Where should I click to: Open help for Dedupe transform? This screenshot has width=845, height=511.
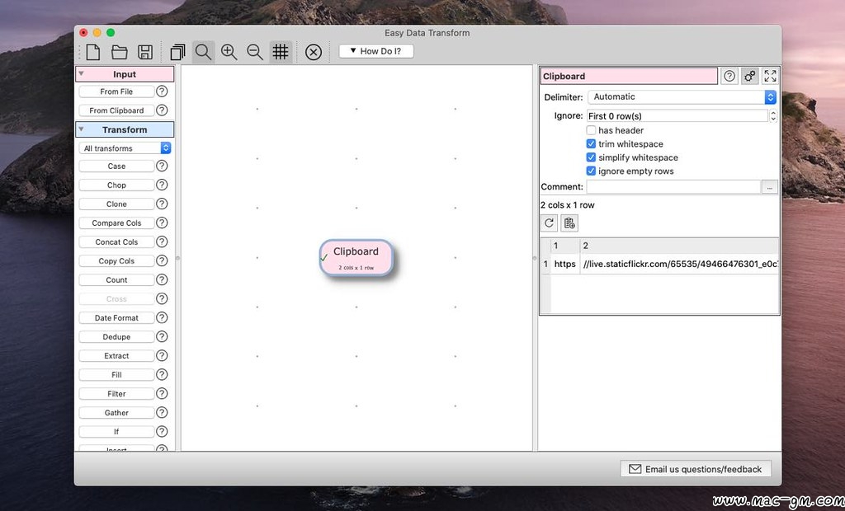[162, 336]
